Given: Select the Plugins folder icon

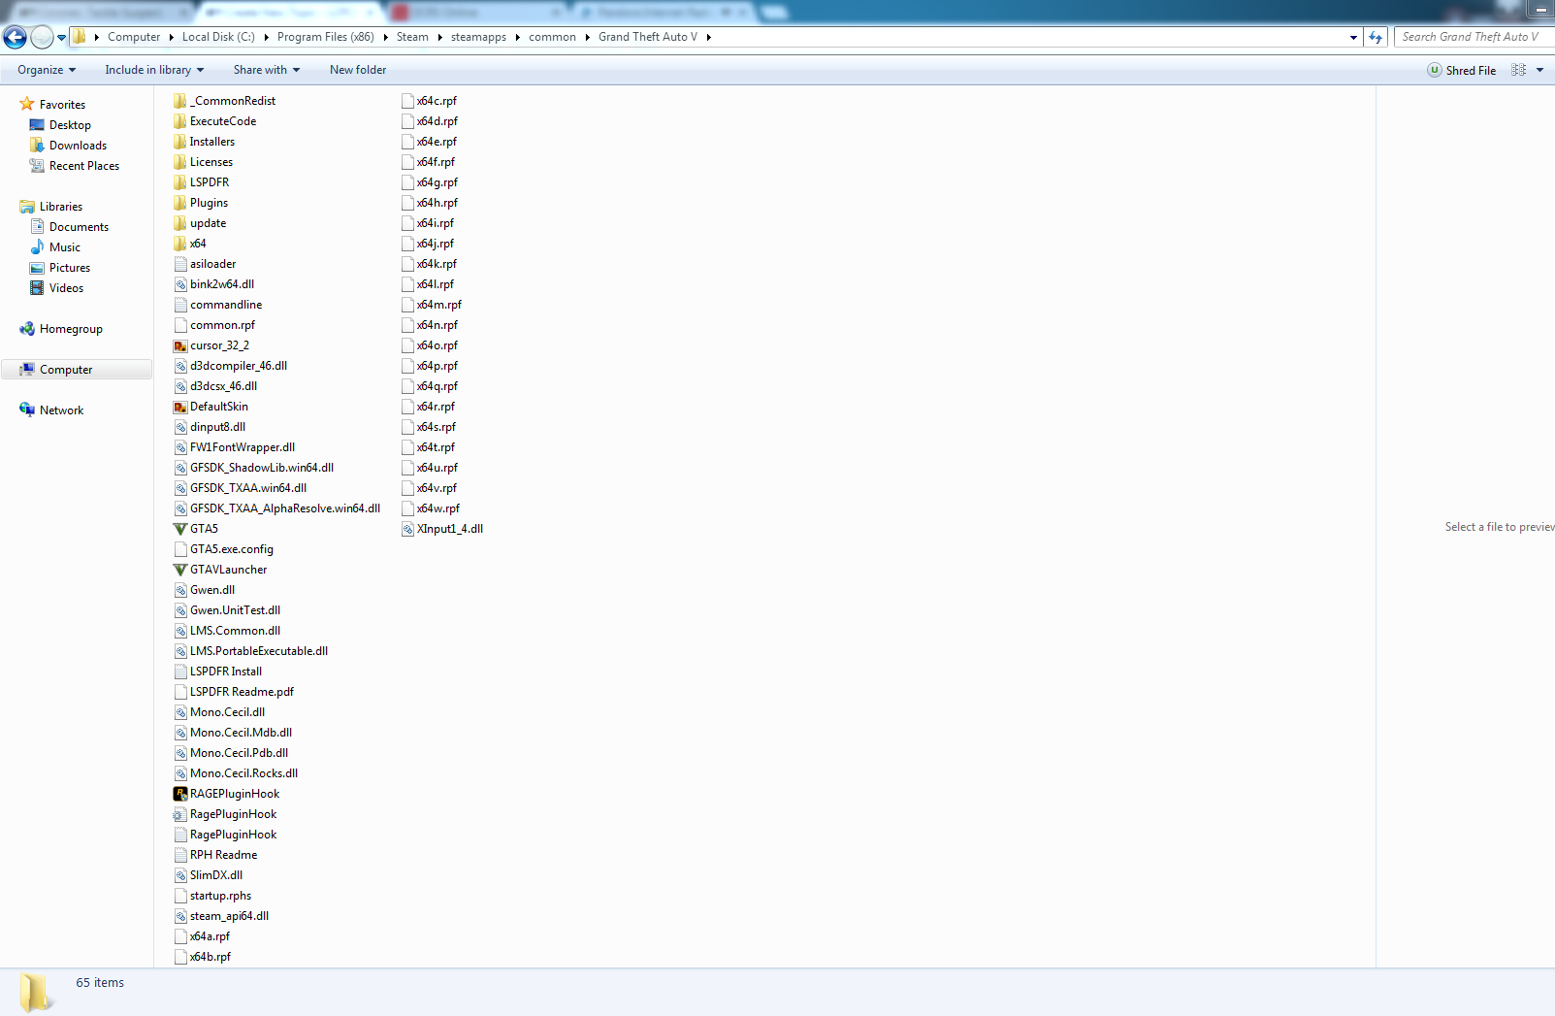Looking at the screenshot, I should point(180,203).
